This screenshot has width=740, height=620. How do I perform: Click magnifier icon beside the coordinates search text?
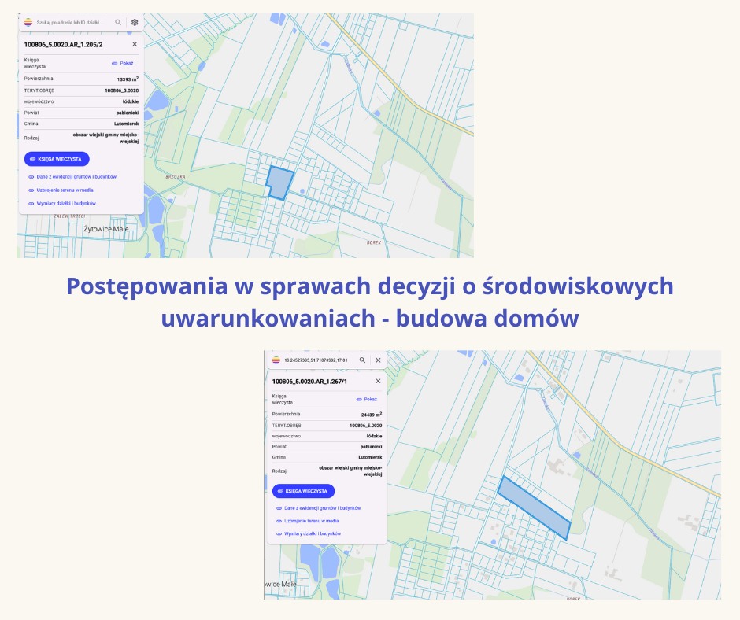coord(362,360)
